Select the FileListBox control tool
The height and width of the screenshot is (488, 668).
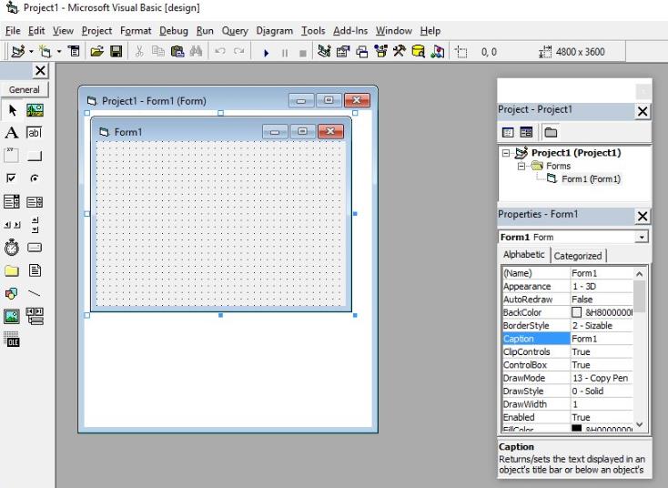pyautogui.click(x=35, y=270)
